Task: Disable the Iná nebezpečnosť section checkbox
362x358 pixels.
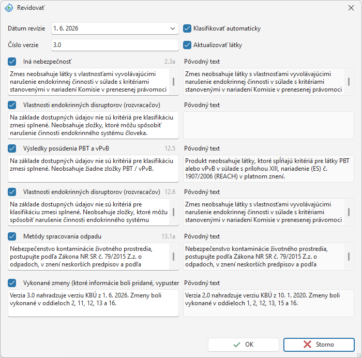Action: point(12,62)
